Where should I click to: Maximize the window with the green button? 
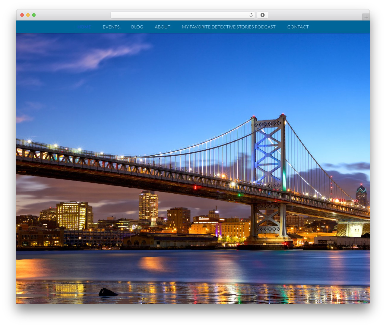click(34, 15)
